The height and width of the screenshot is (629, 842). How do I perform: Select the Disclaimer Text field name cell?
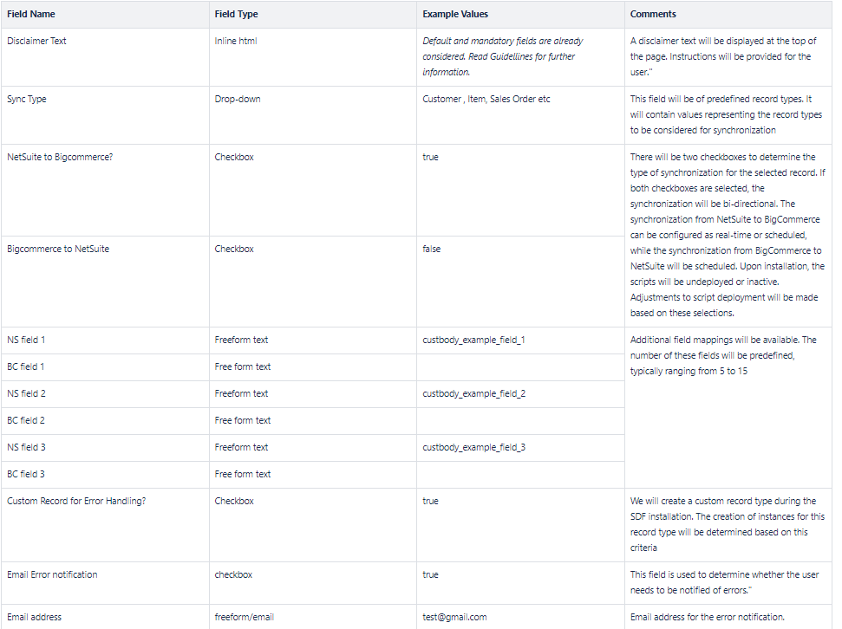(x=36, y=41)
